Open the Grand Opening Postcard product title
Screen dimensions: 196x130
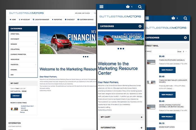tap(171, 106)
